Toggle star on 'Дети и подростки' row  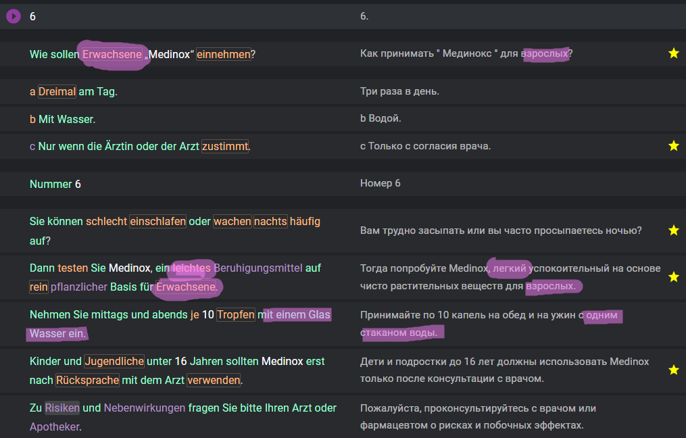tap(674, 370)
